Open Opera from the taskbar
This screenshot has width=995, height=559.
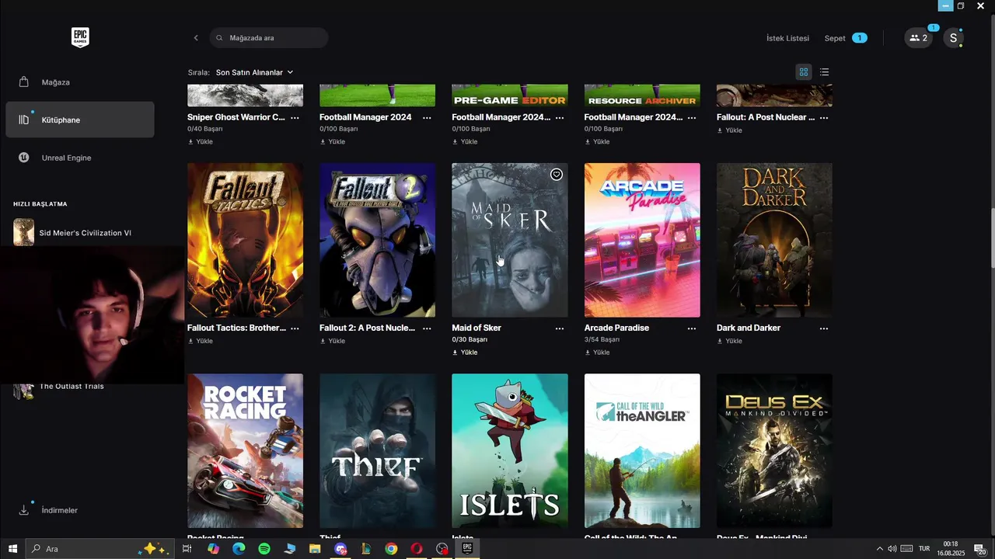pos(417,549)
